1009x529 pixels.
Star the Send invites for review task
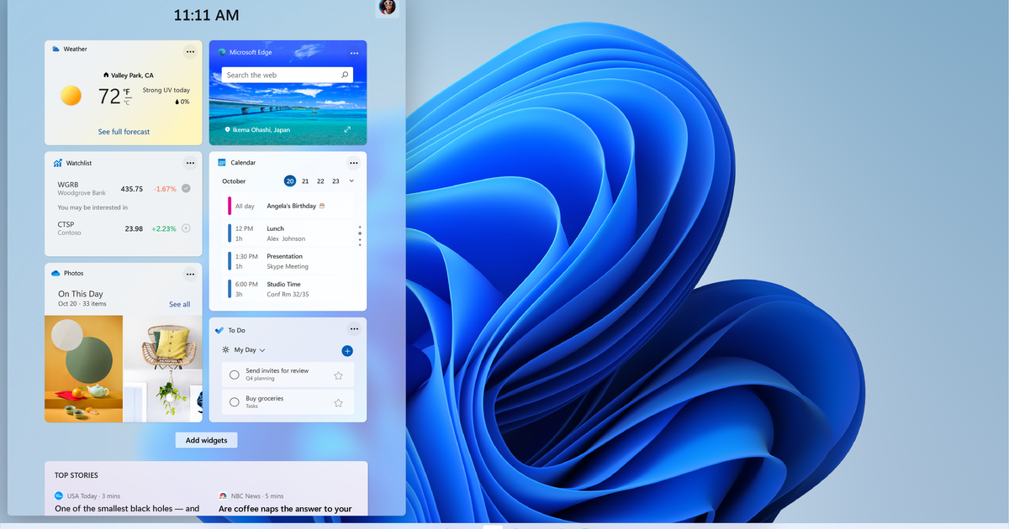(x=338, y=375)
